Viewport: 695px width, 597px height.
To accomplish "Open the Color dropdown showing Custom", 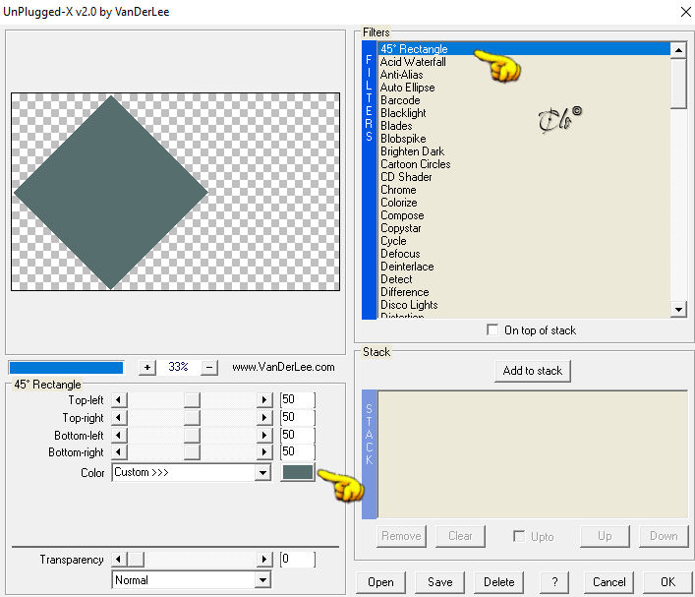I will pyautogui.click(x=191, y=473).
